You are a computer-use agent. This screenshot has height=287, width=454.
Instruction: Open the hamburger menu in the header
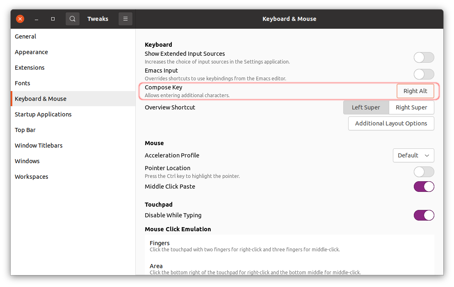pos(125,19)
